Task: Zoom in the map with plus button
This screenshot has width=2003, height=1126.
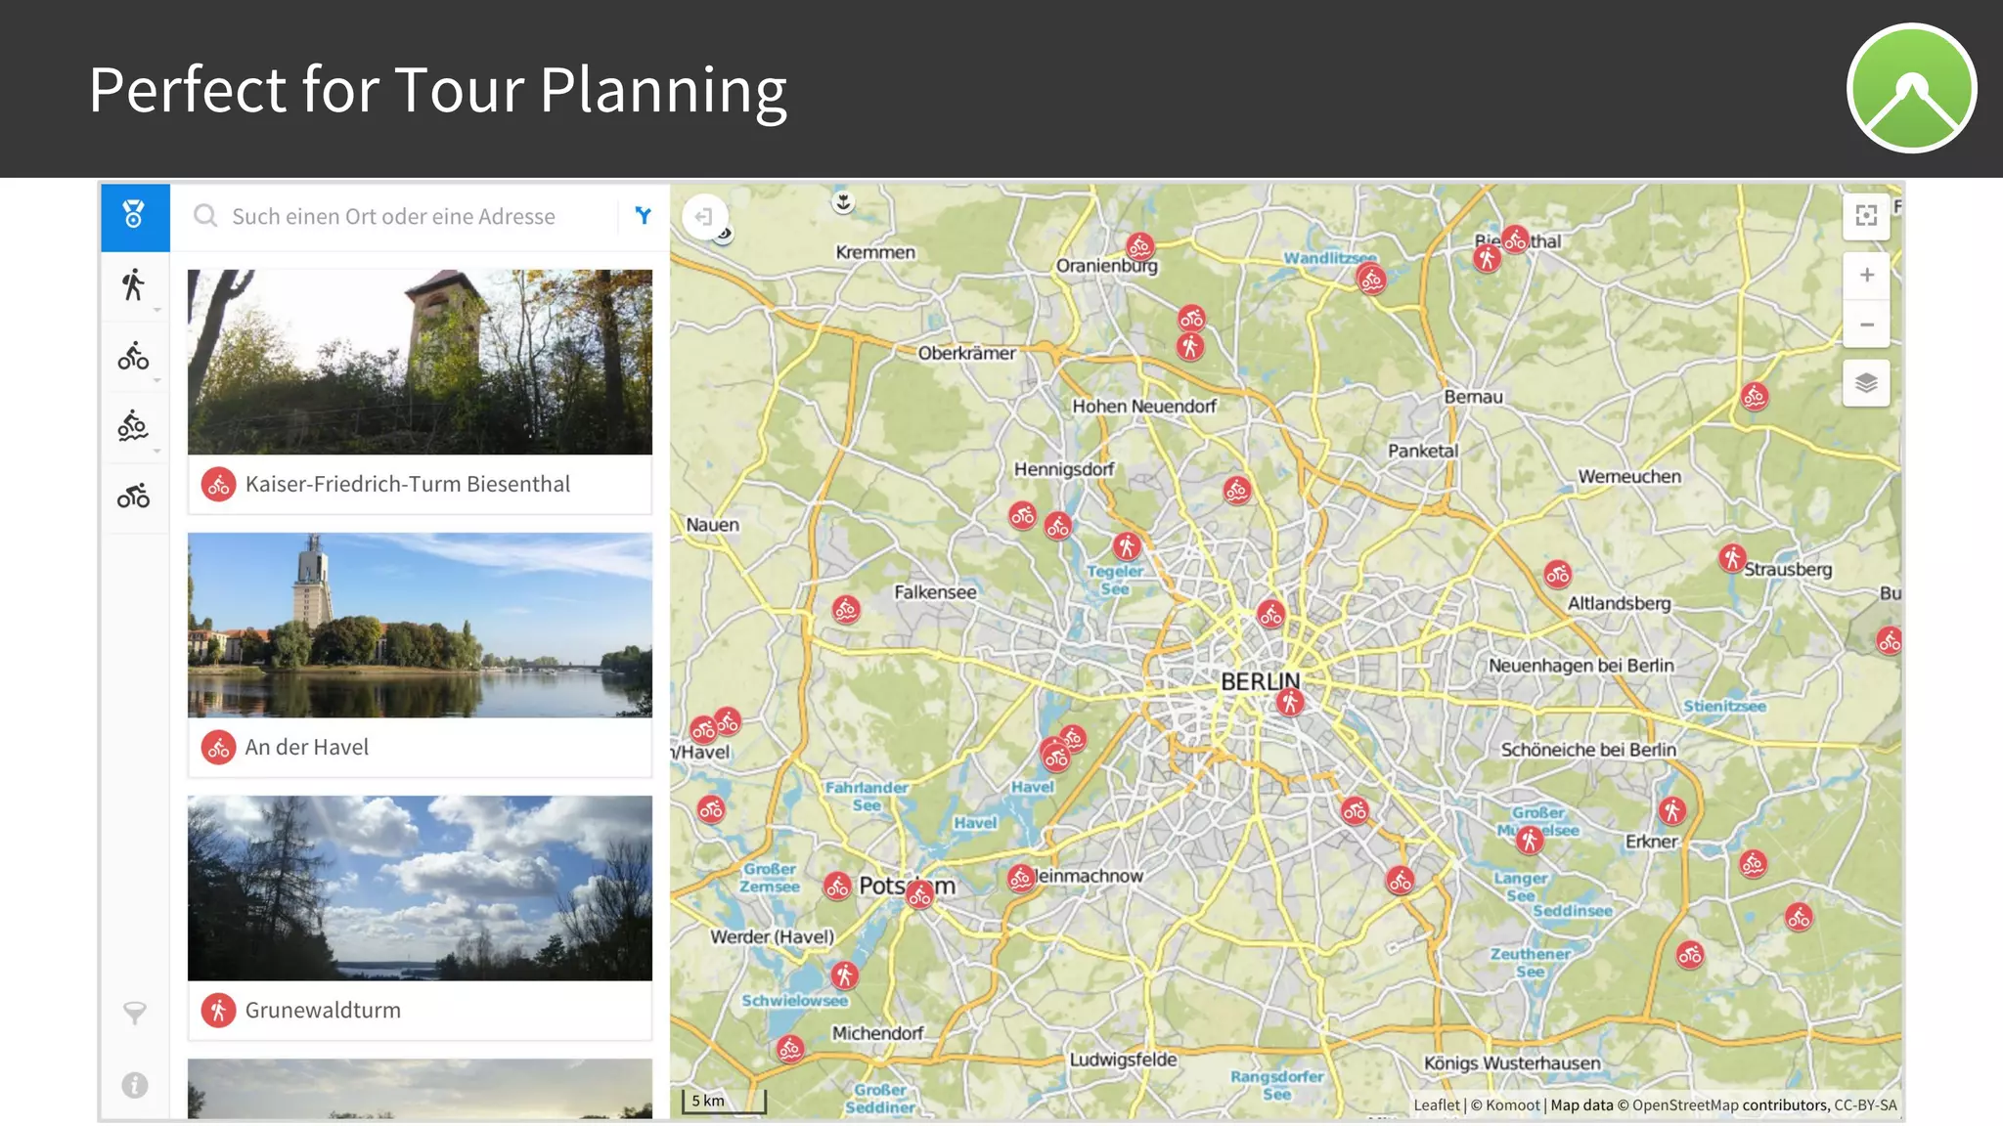Action: [x=1866, y=276]
